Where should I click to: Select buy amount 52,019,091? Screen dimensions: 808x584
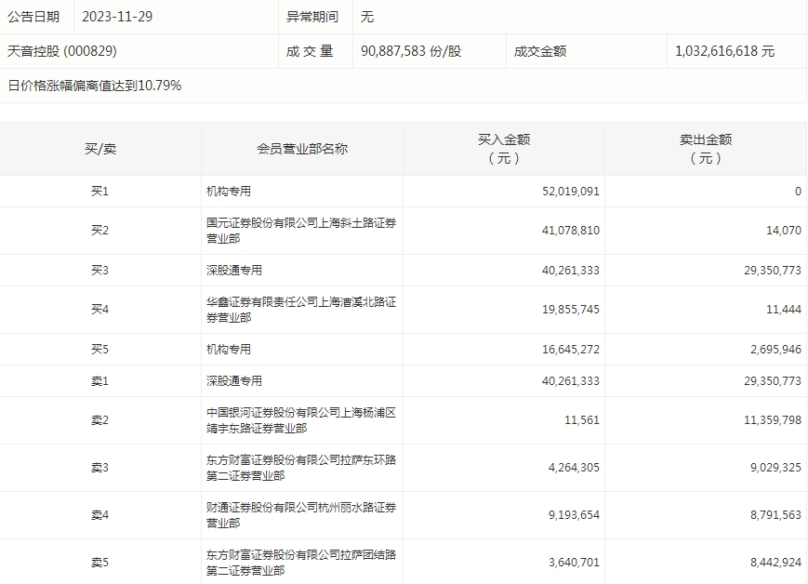pos(571,192)
